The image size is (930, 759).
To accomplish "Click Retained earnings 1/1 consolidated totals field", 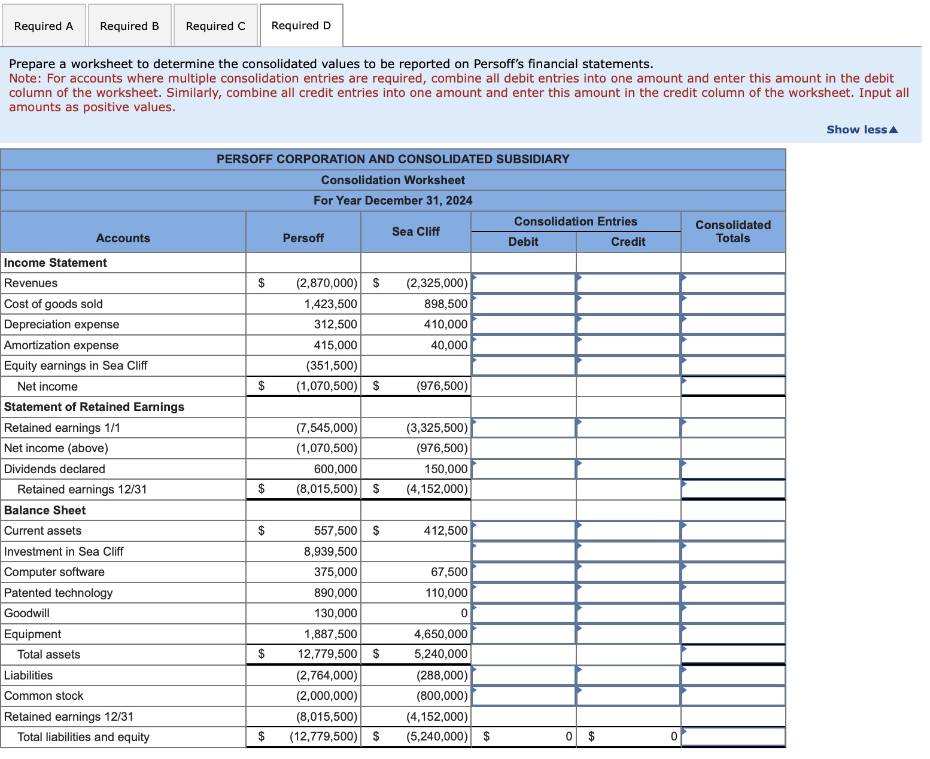I will tap(733, 428).
